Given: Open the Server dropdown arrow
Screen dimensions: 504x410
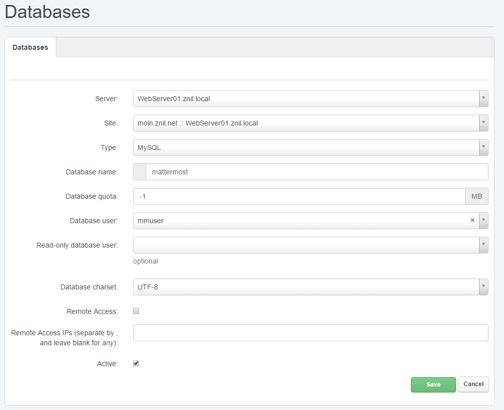Looking at the screenshot, I should [483, 99].
